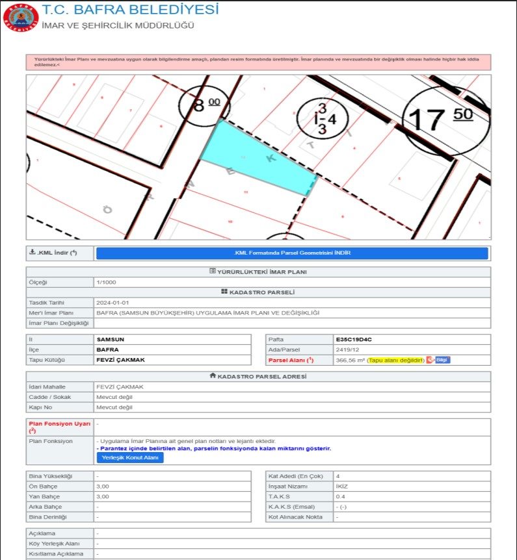The width and height of the screenshot is (517, 560).
Task: Select Ön Bahçe value 3,00
Action: click(x=103, y=487)
